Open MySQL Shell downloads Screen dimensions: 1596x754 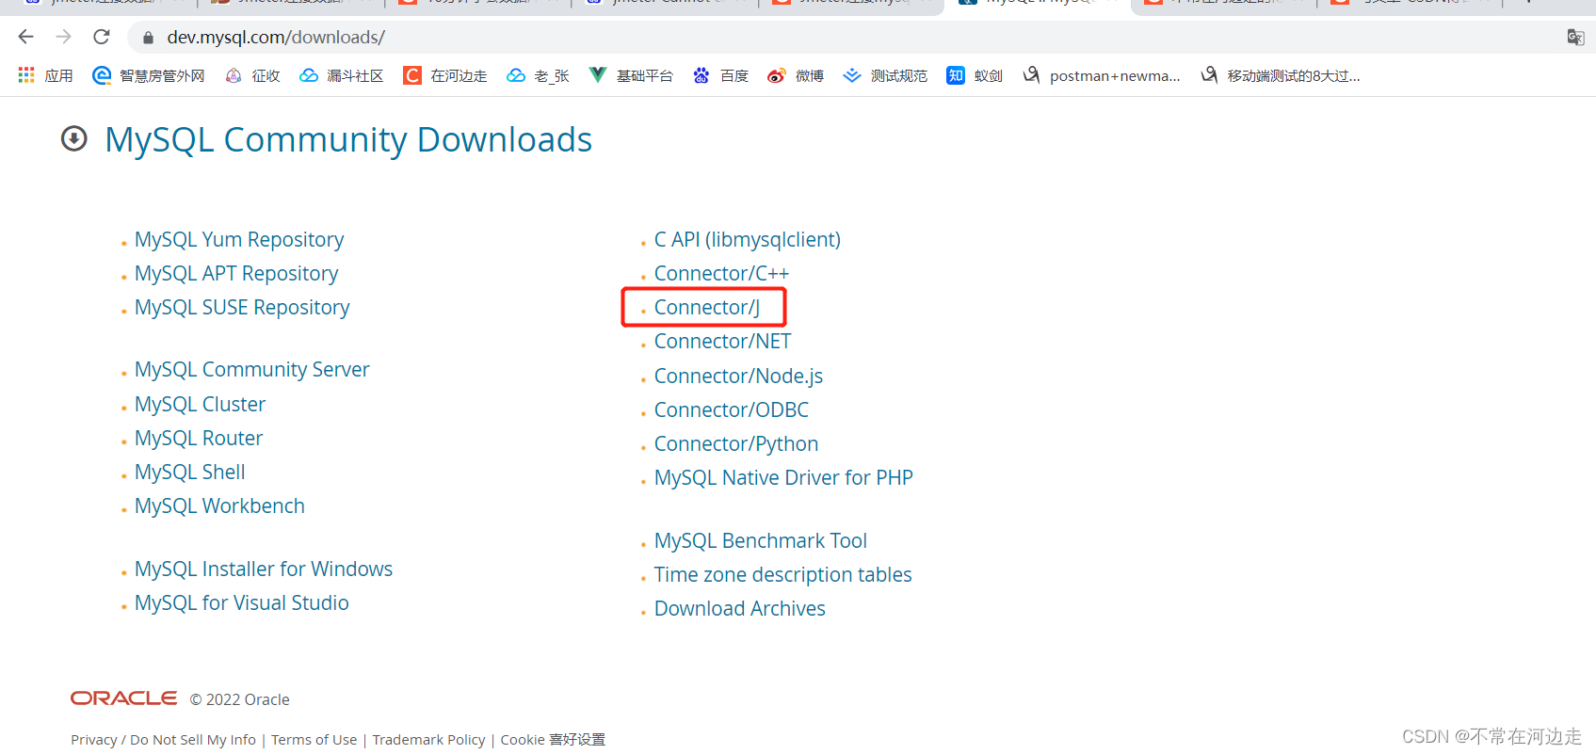189,472
